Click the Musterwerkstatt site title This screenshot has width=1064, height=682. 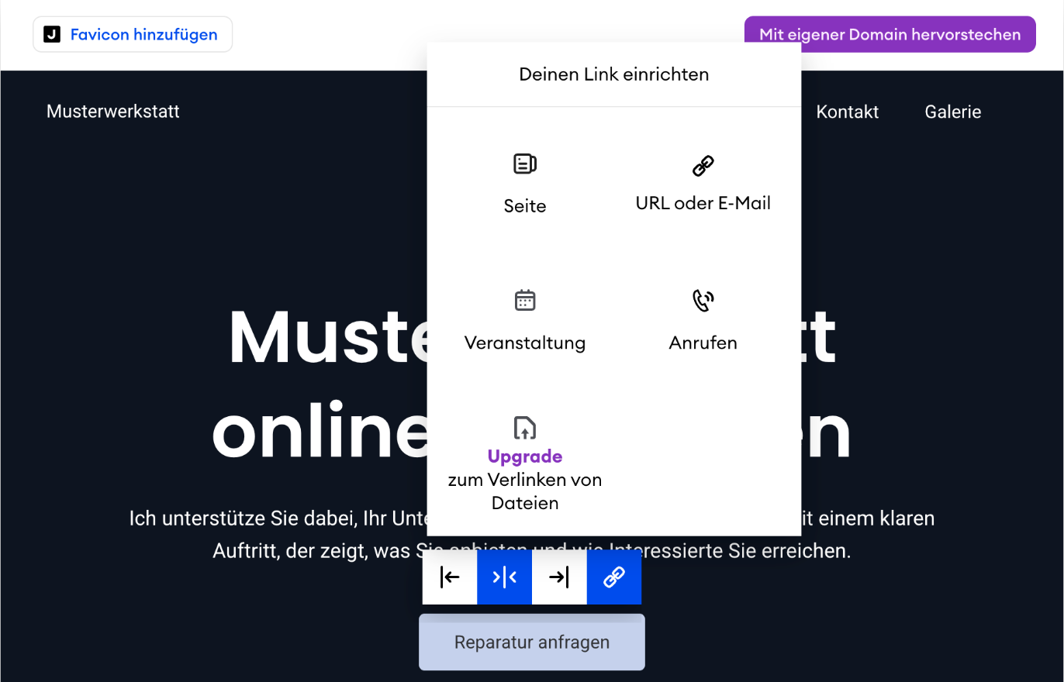click(113, 112)
